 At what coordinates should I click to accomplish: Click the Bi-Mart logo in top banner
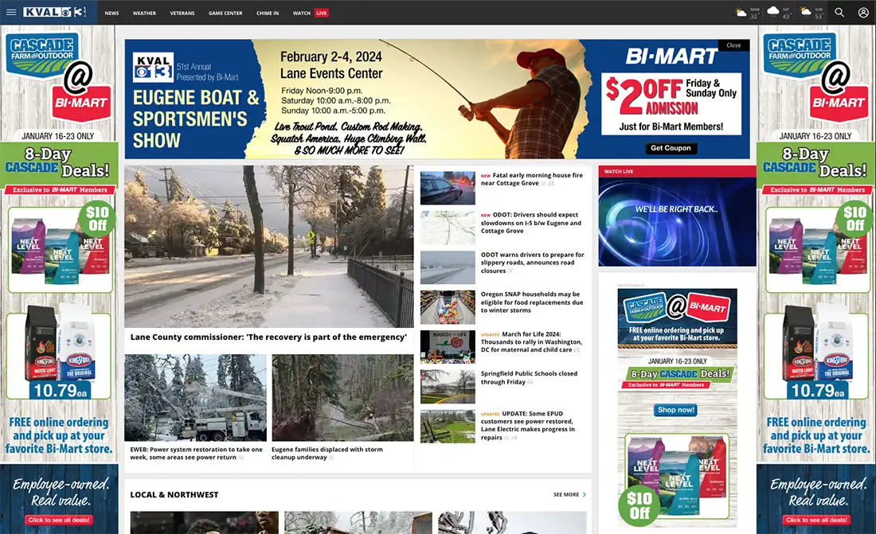[671, 56]
